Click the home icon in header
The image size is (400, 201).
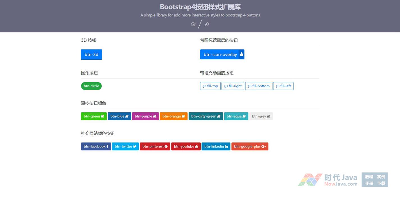(x=193, y=24)
